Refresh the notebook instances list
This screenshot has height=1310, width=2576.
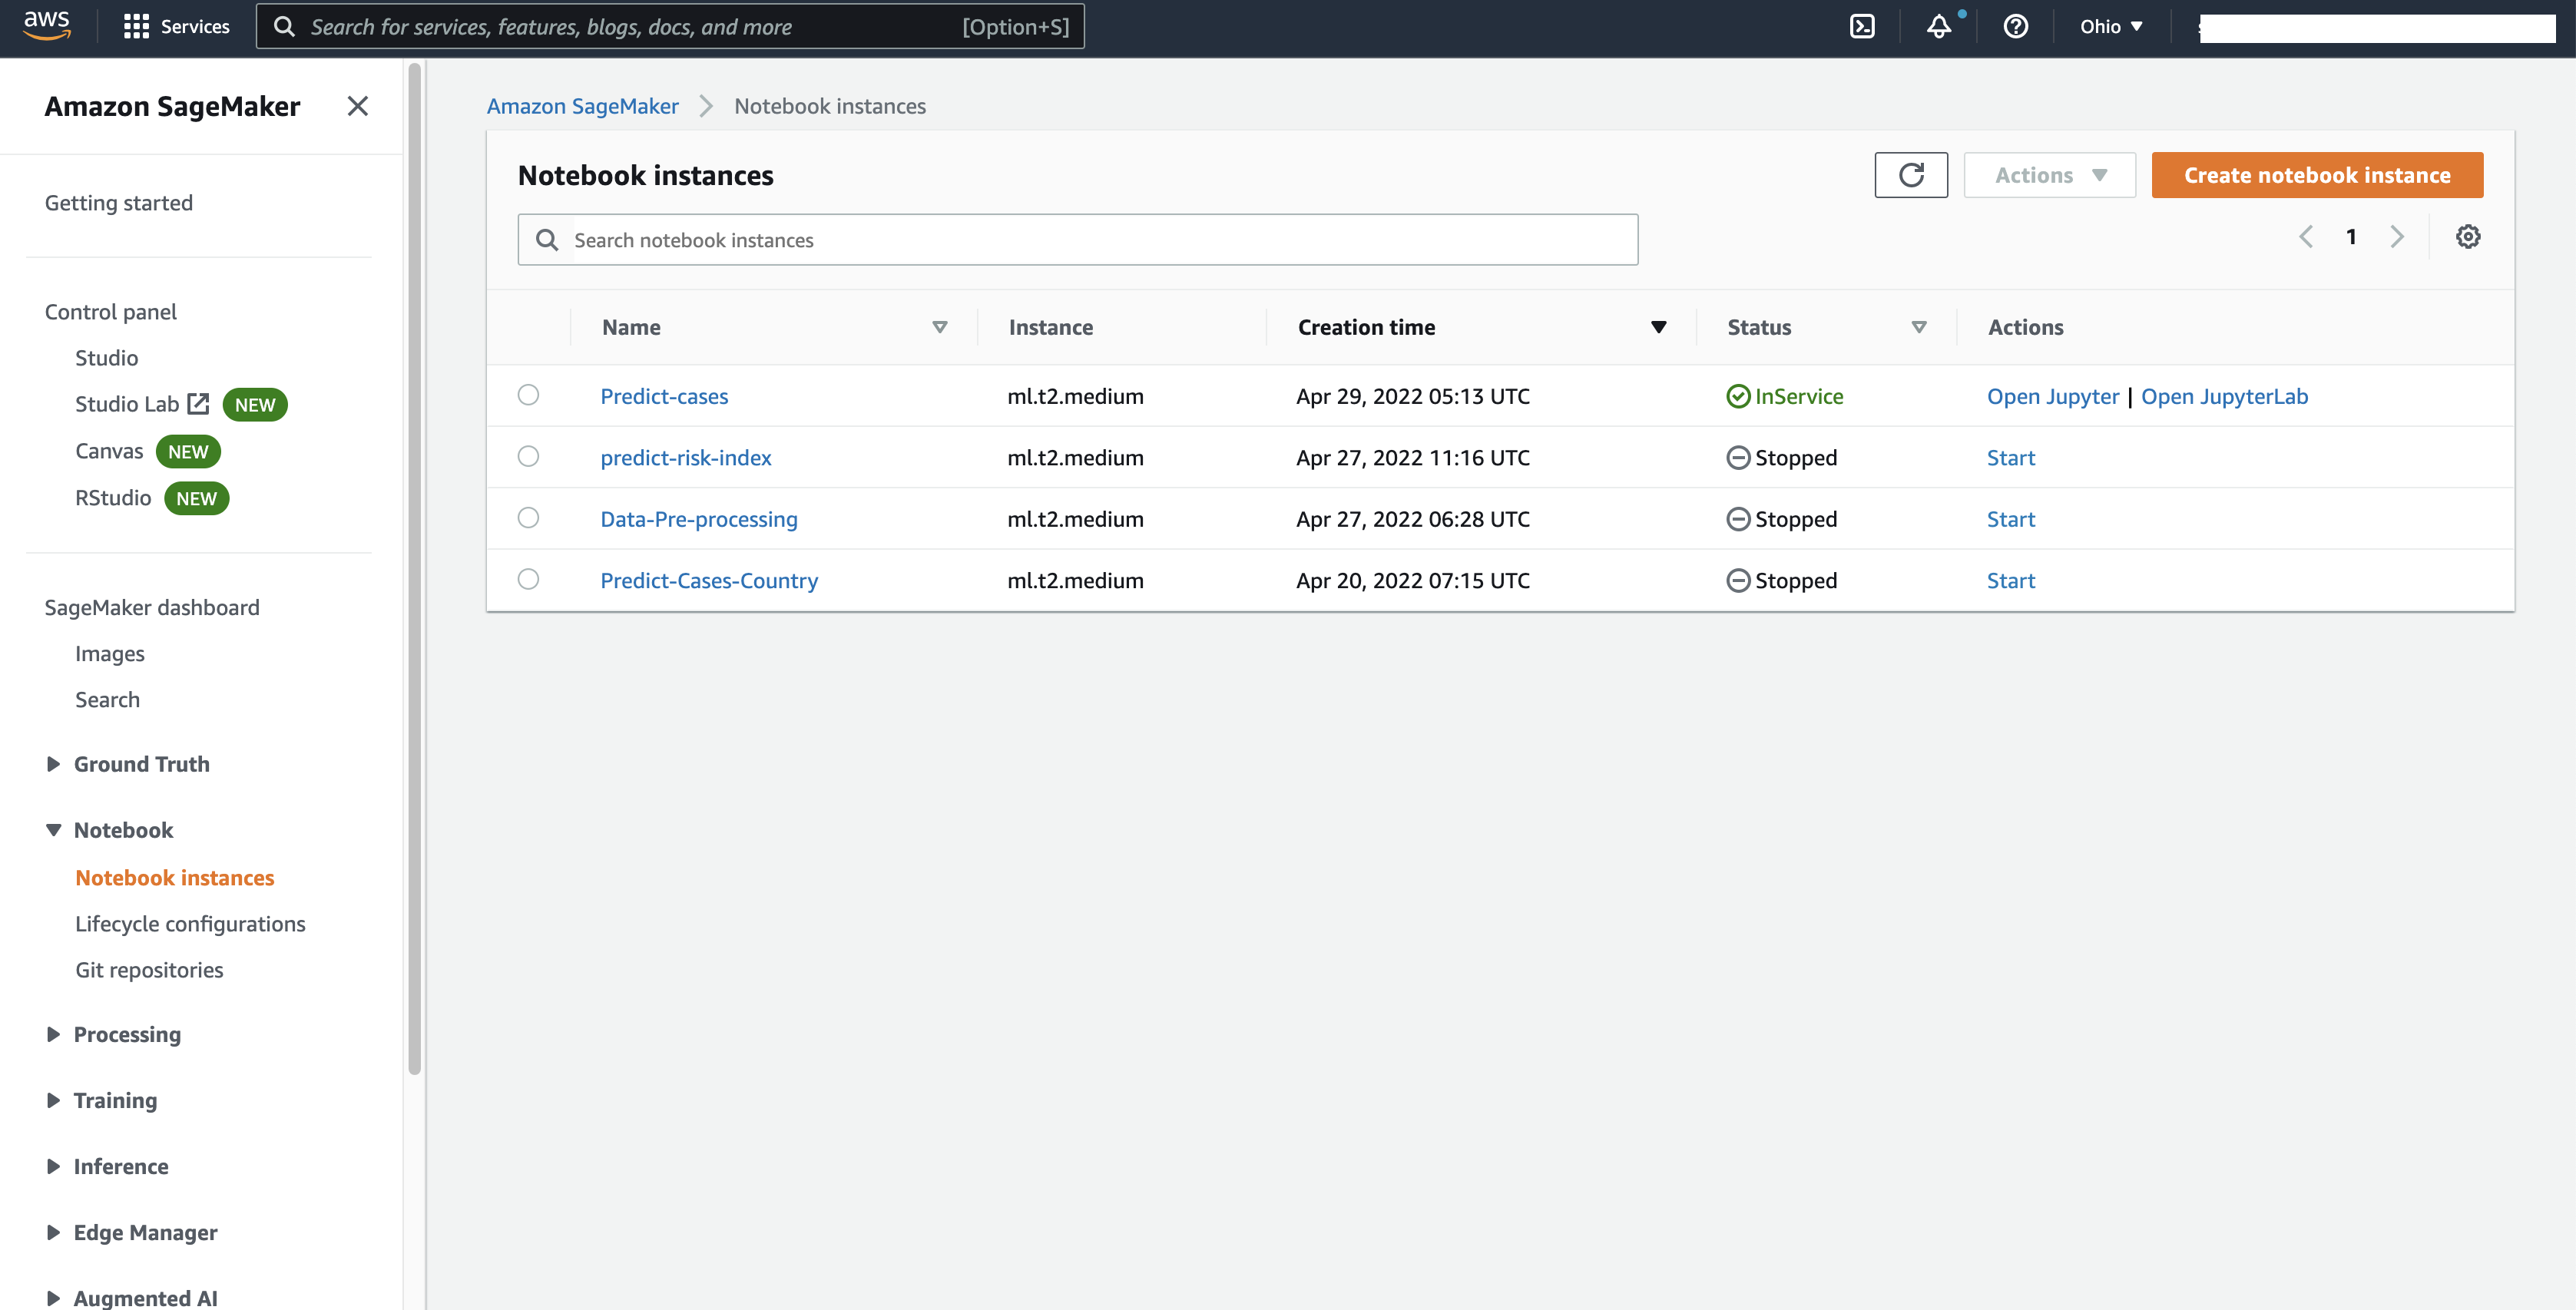(x=1910, y=175)
